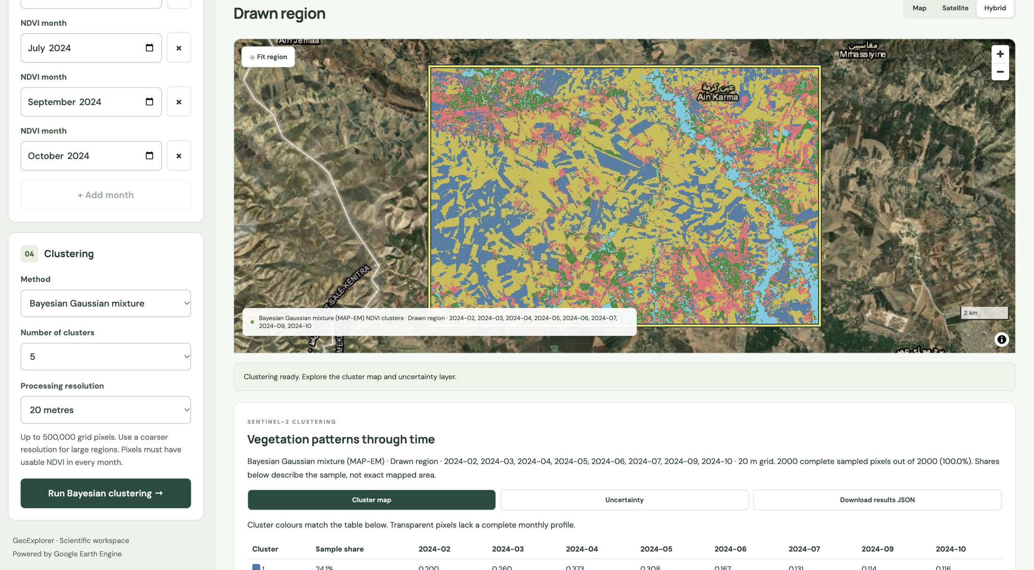This screenshot has width=1034, height=570.
Task: Click the Add month button
Action: click(x=106, y=195)
